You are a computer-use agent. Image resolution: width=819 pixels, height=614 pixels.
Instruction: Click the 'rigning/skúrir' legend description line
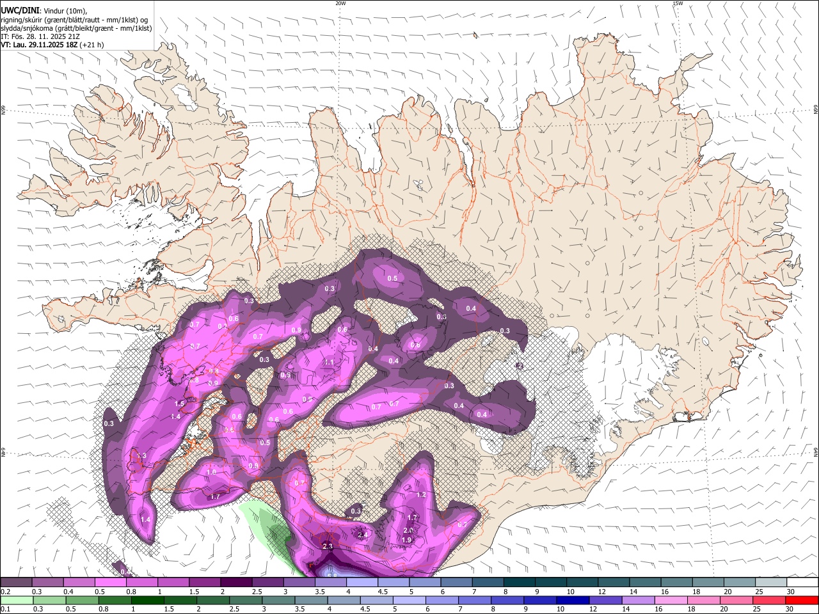(74, 20)
